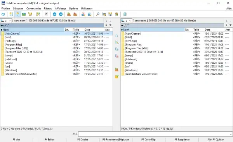Click the F6 Renommer/Déplacer button
Image resolution: width=233 pixels, height=142 pixels.
pos(116,140)
